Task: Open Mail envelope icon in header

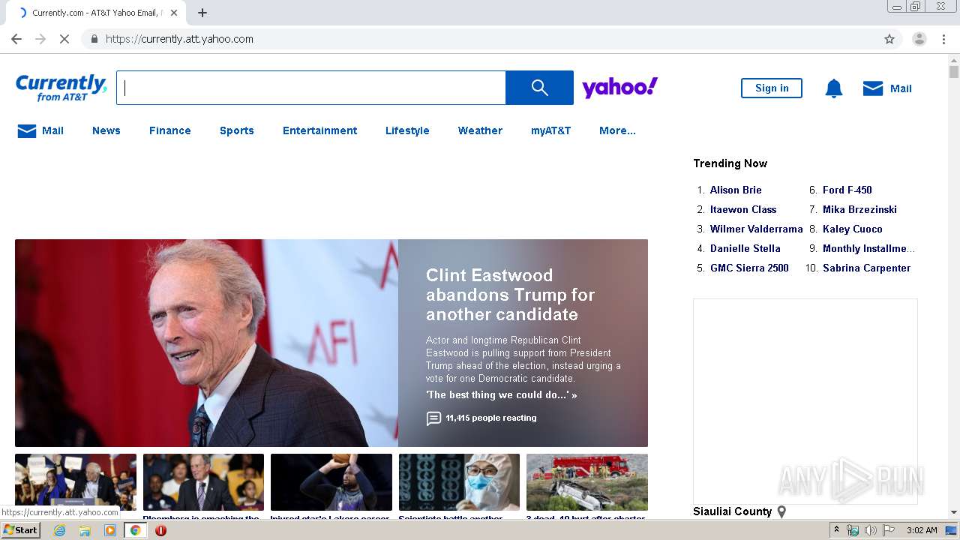Action: [873, 88]
